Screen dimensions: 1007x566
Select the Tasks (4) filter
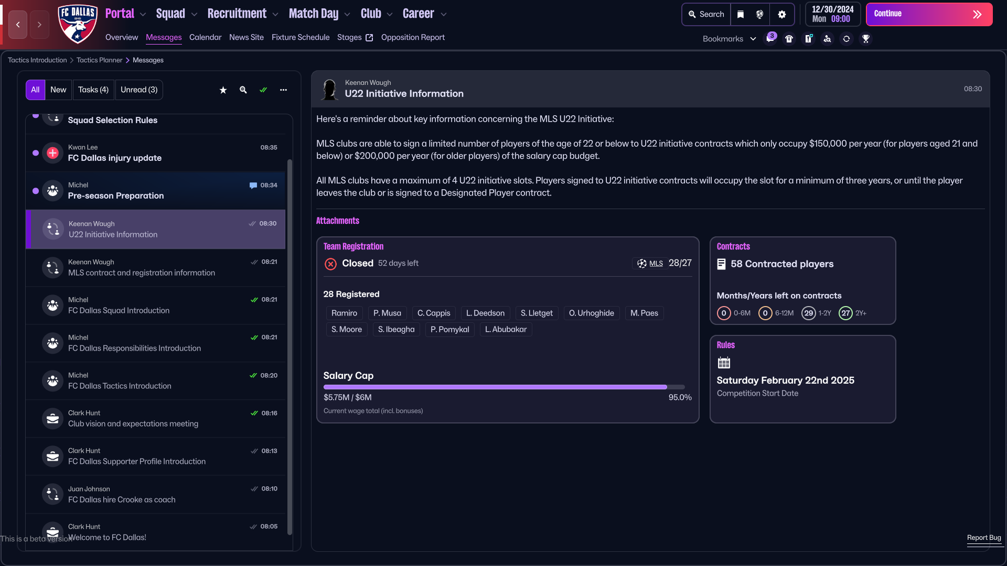[x=93, y=90]
